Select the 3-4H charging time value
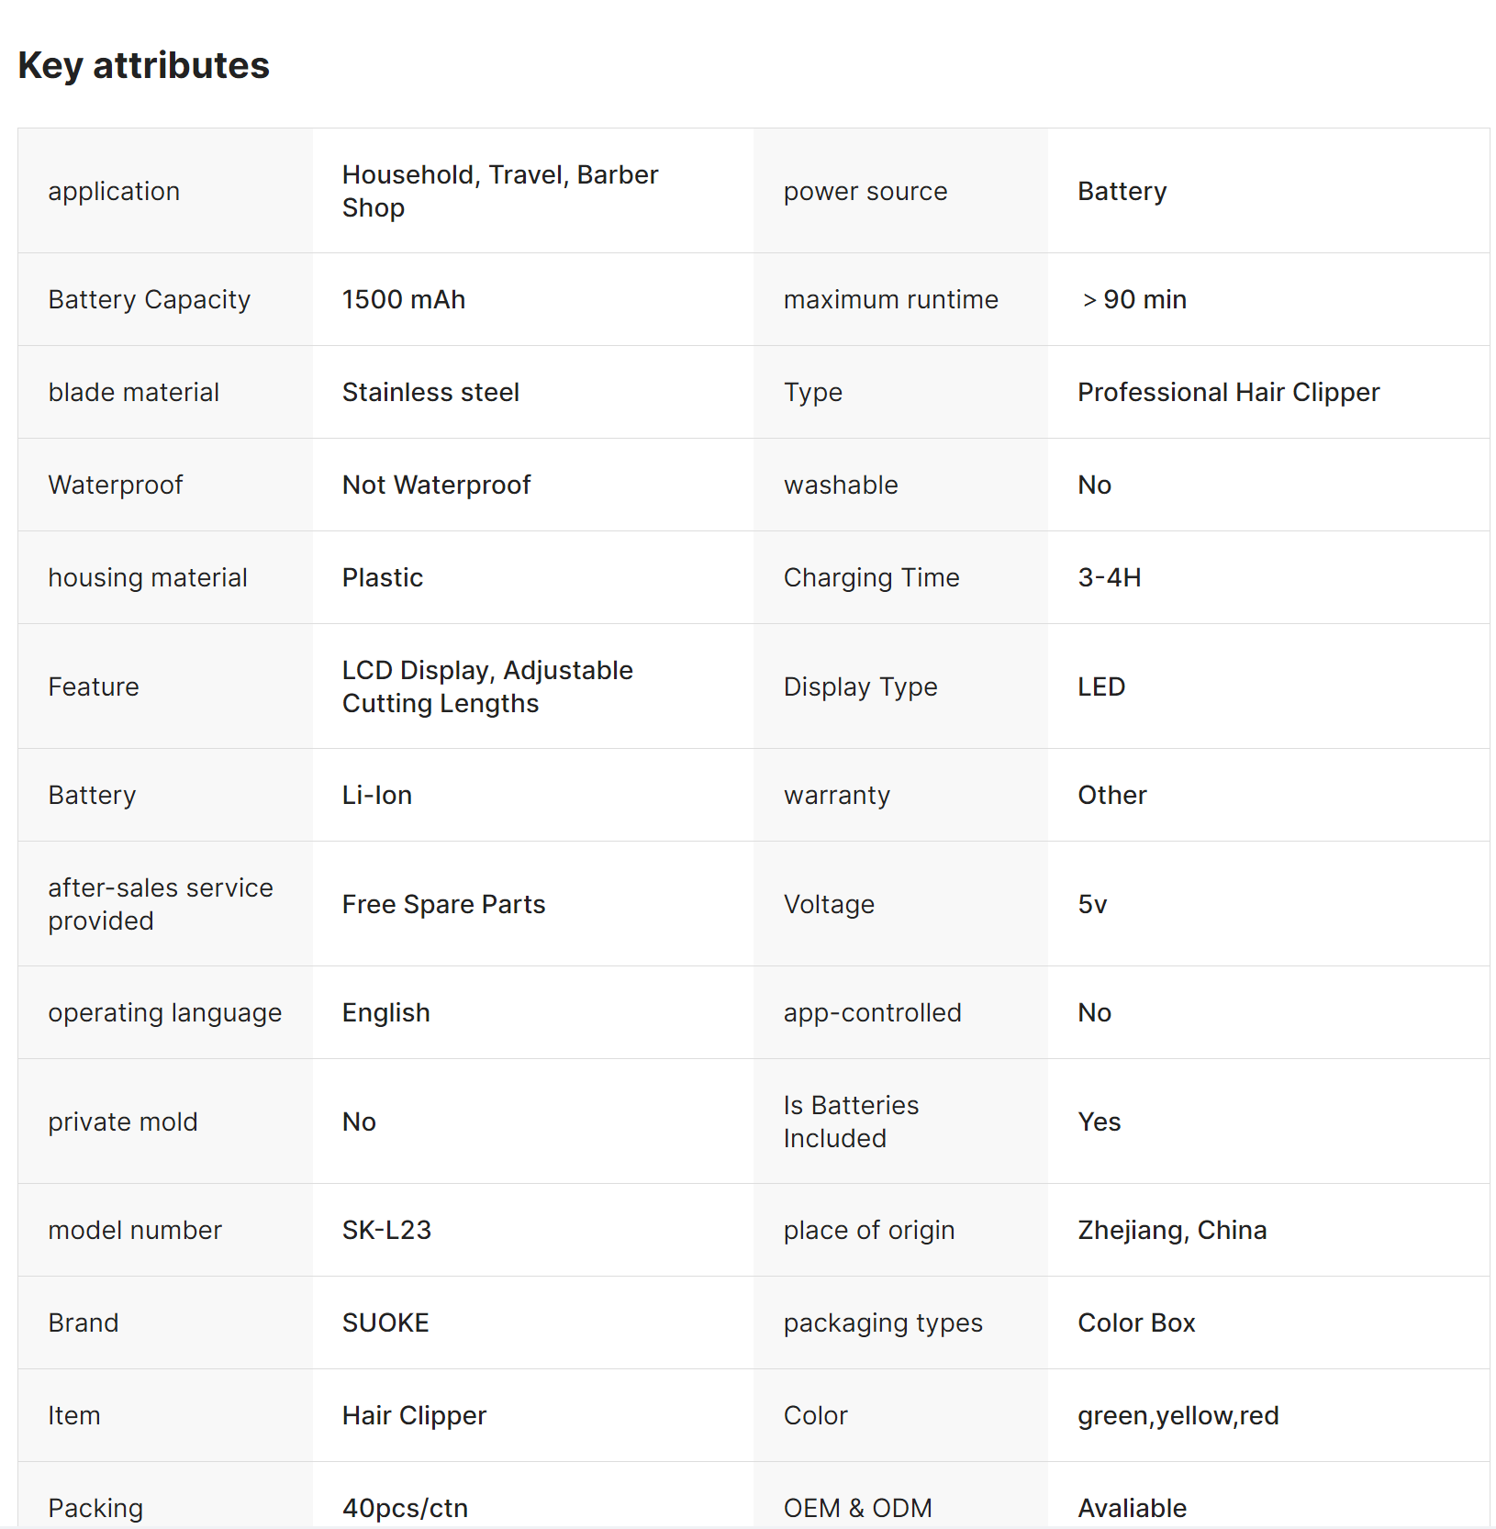1496x1529 pixels. coord(1110,577)
